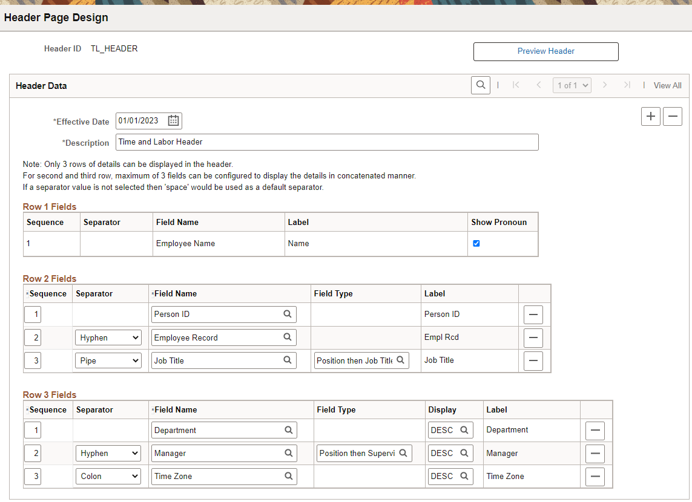Click the View All link
Image resolution: width=692 pixels, height=502 pixels.
pos(667,86)
